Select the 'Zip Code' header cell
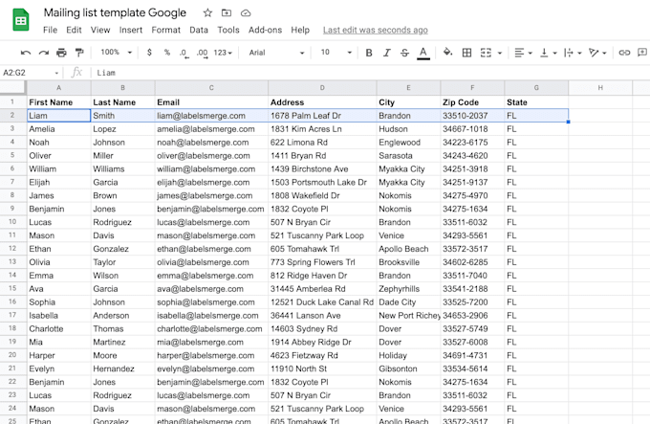 [x=472, y=102]
